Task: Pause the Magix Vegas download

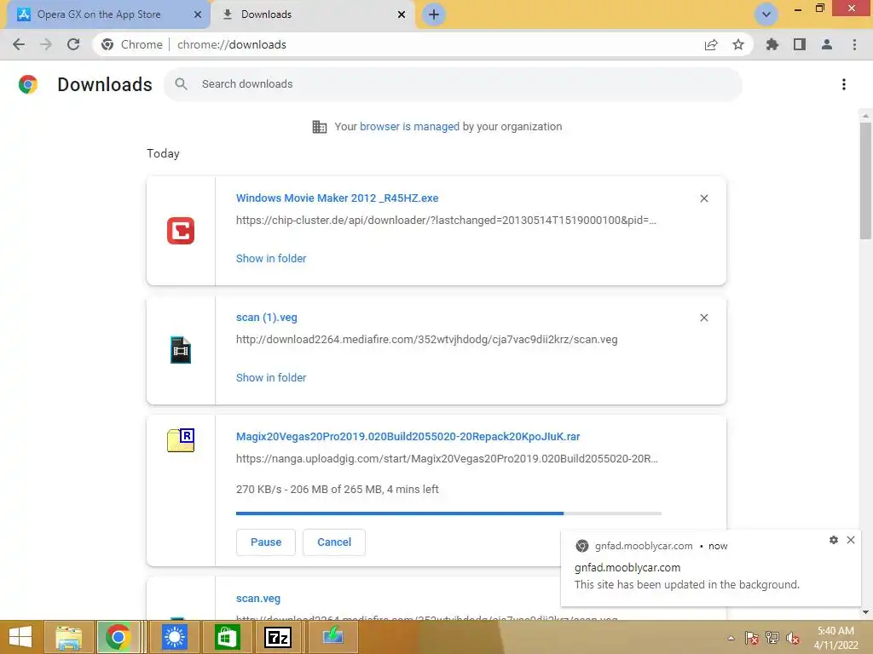Action: click(x=266, y=542)
